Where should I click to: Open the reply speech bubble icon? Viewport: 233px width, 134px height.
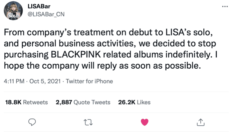coord(32,122)
